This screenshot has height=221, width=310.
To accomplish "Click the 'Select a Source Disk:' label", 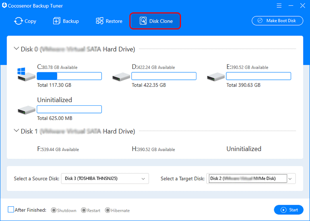I will 36,178.
